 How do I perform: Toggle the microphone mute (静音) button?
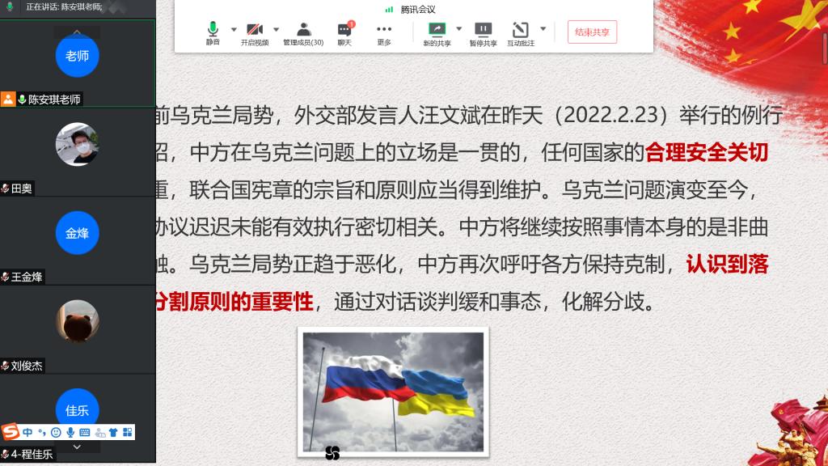click(x=213, y=33)
